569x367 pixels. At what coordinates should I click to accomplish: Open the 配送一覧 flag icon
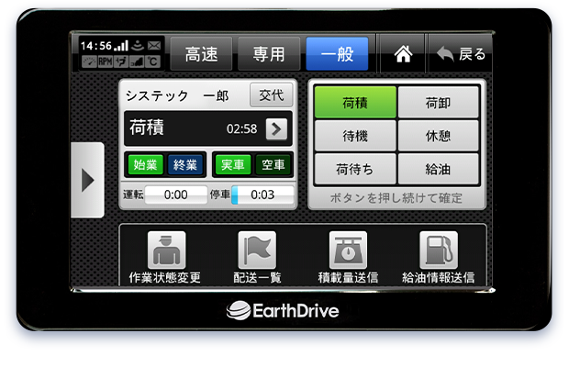pyautogui.click(x=257, y=250)
